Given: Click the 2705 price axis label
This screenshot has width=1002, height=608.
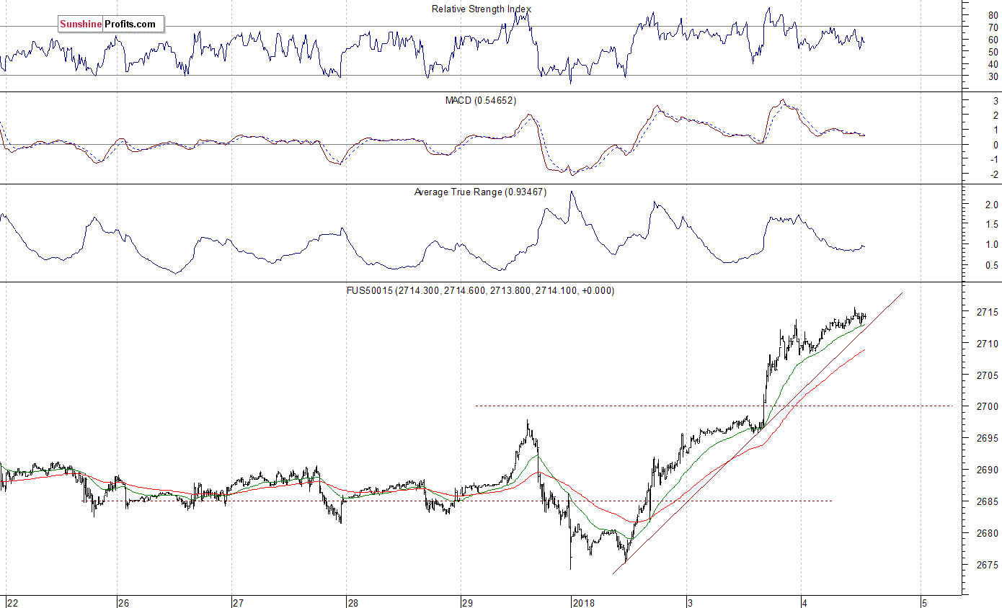Looking at the screenshot, I should pos(988,375).
